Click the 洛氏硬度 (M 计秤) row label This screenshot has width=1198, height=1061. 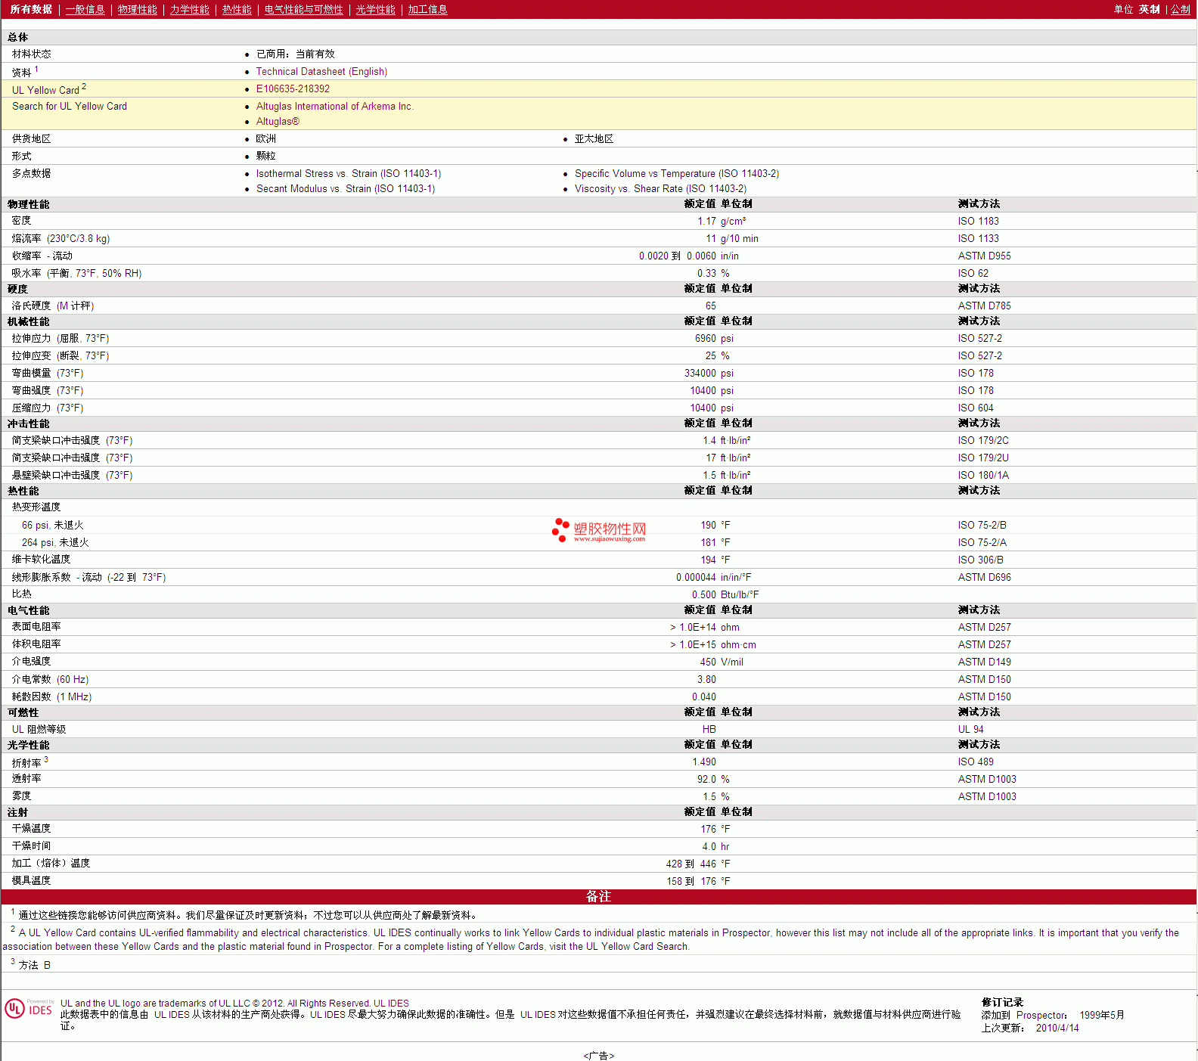53,306
